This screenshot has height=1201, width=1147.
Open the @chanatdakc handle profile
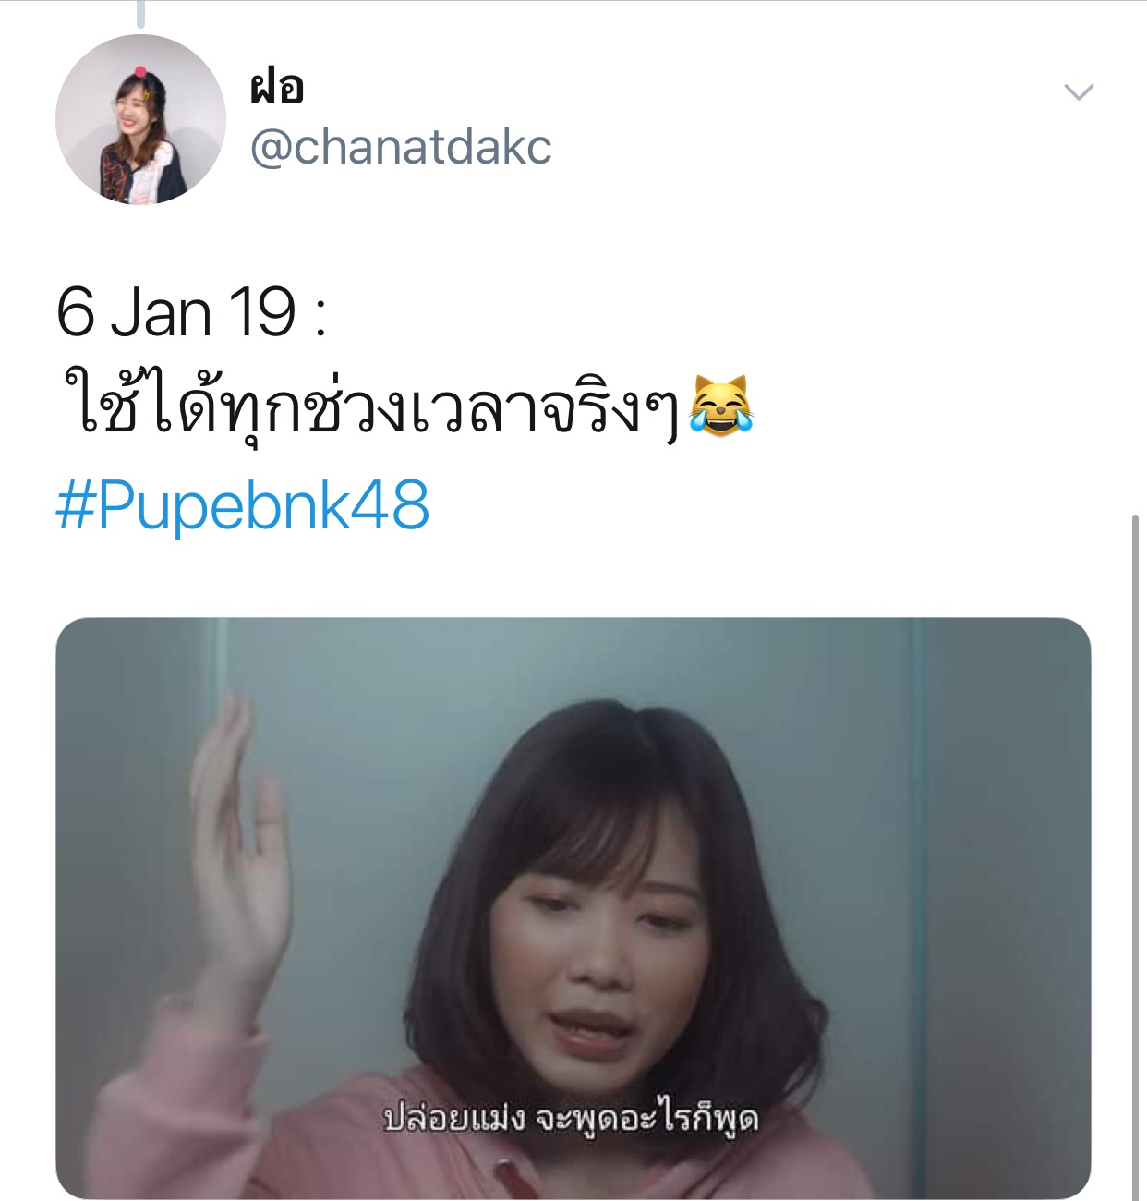pos(401,147)
